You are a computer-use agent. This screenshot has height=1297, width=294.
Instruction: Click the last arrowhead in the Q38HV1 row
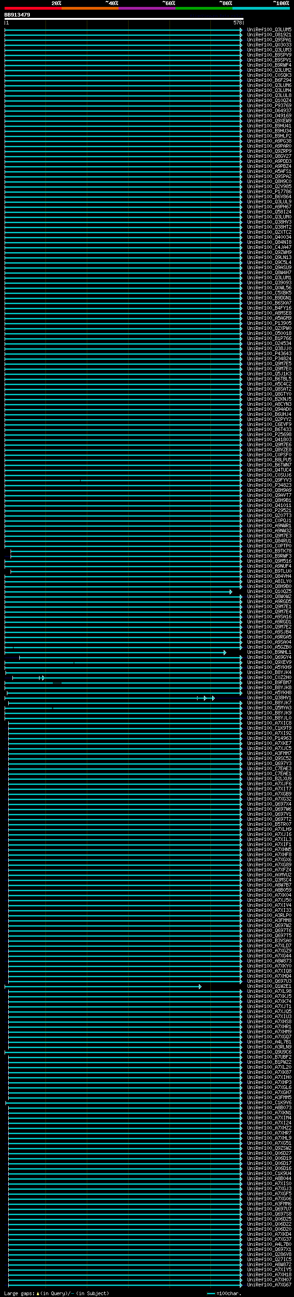pyautogui.click(x=214, y=698)
